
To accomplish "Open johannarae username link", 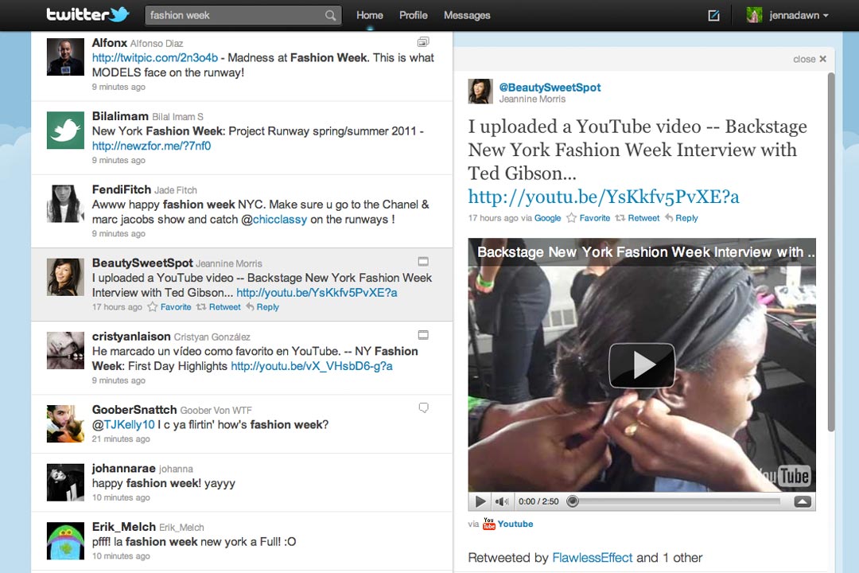I will coord(123,468).
